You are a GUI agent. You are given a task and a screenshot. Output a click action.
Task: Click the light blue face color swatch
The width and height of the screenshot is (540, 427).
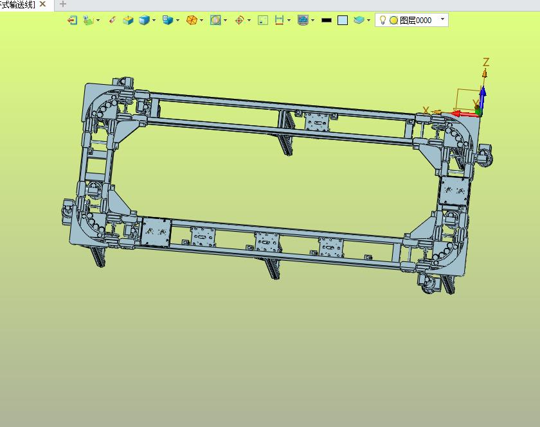[x=343, y=21]
